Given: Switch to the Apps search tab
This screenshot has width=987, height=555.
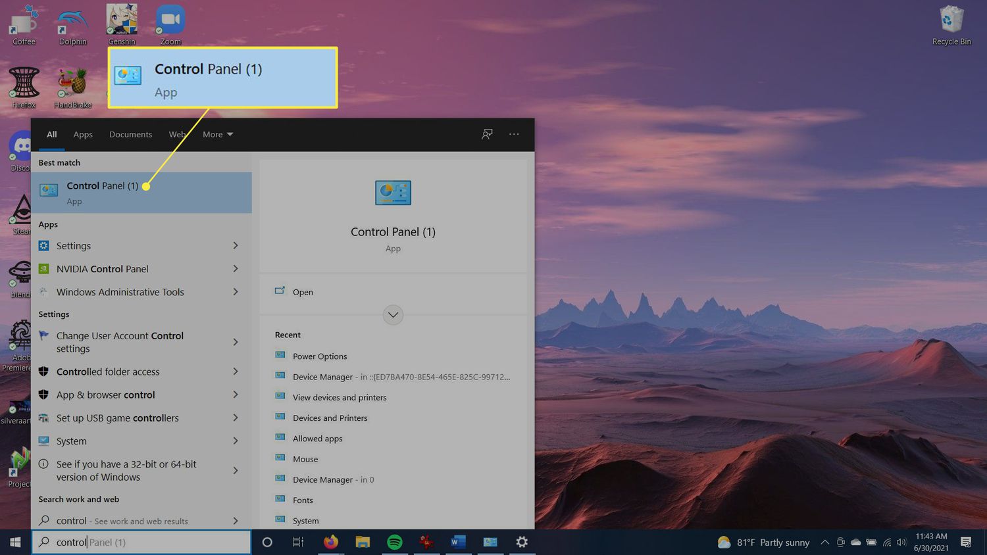Looking at the screenshot, I should [x=83, y=134].
